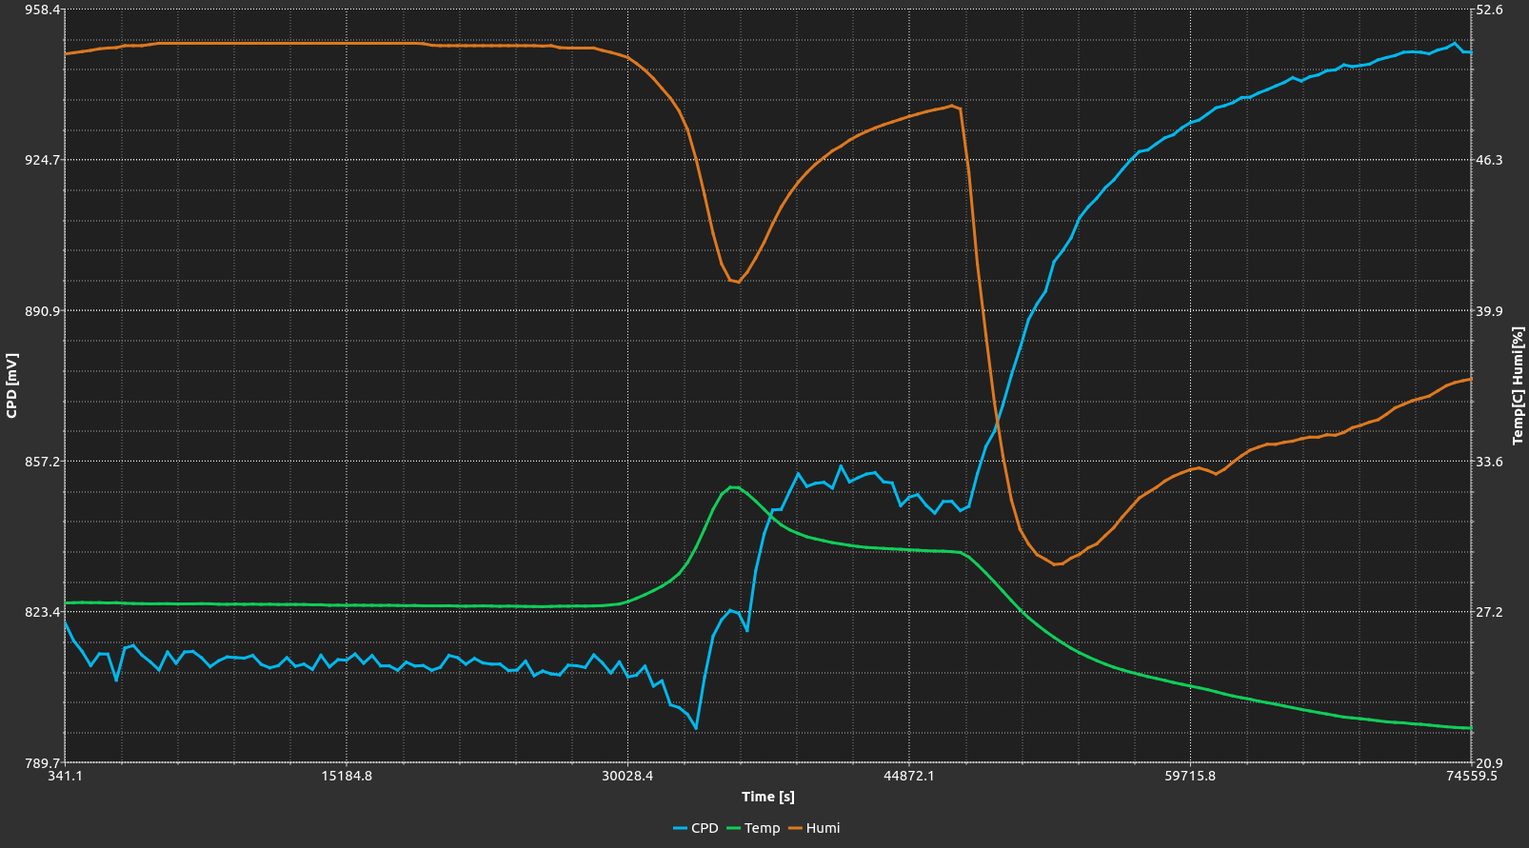Click the 15184.8 tick label on the time axis
This screenshot has height=848, width=1529.
[347, 776]
